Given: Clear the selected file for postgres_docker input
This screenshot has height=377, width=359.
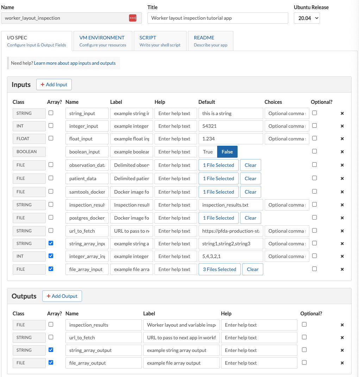Looking at the screenshot, I should (250, 218).
